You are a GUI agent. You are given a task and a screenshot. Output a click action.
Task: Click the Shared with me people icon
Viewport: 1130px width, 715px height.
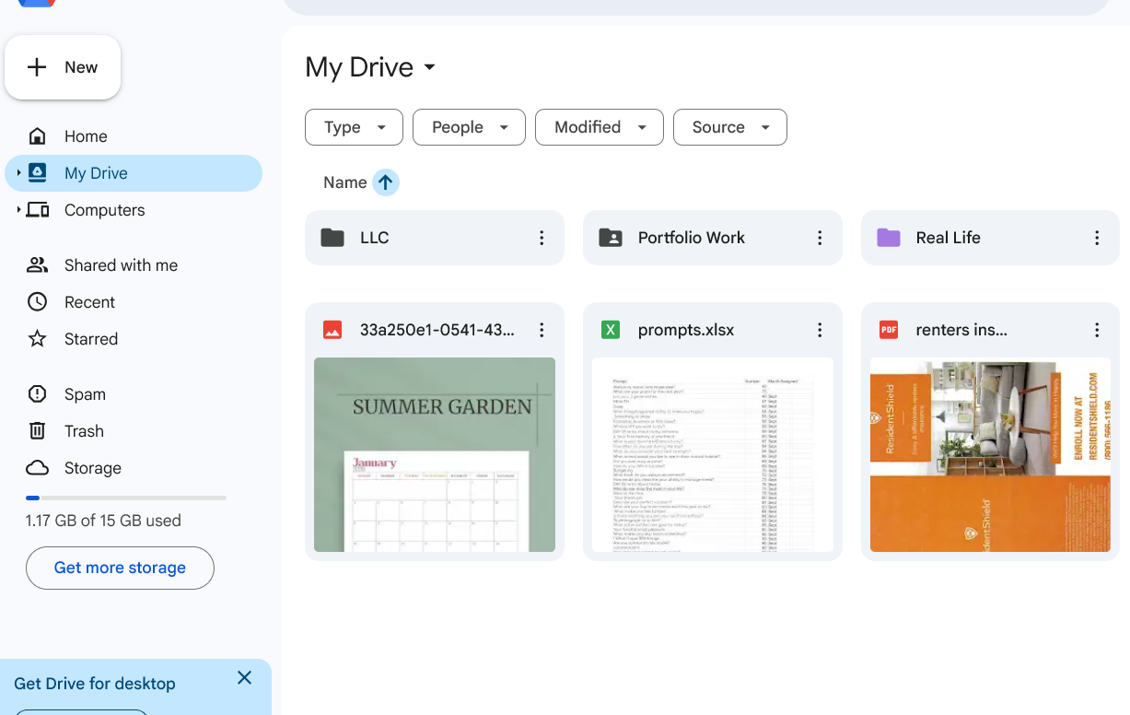point(37,264)
